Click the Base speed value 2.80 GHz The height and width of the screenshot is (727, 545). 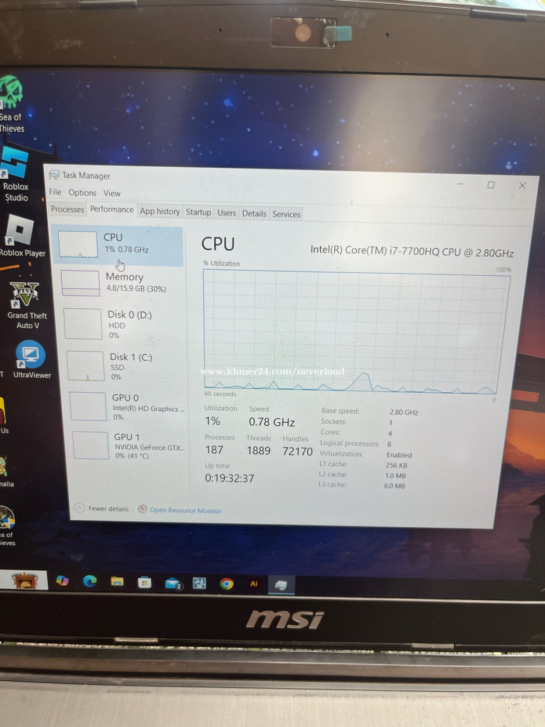[404, 412]
